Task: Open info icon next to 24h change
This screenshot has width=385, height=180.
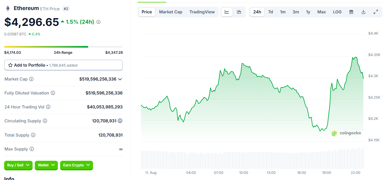Action: coord(98,22)
